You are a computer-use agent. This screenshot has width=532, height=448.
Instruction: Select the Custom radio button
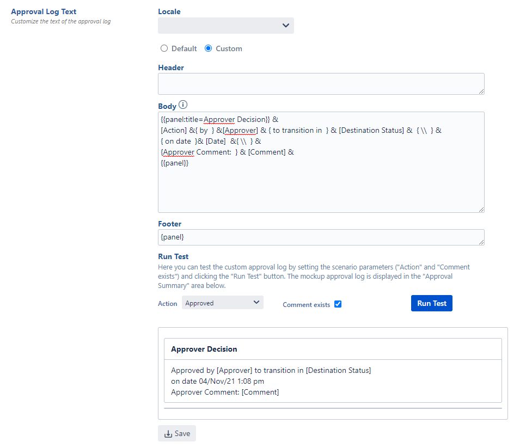click(x=208, y=48)
